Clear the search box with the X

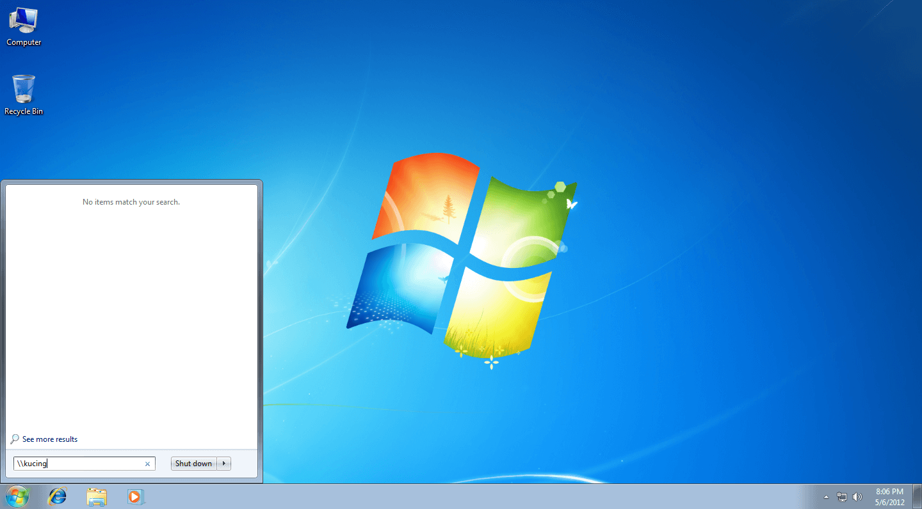(x=147, y=464)
